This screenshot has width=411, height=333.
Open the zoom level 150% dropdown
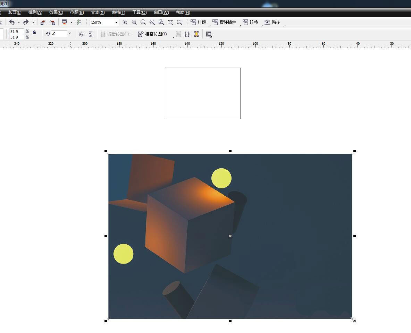pyautogui.click(x=116, y=22)
